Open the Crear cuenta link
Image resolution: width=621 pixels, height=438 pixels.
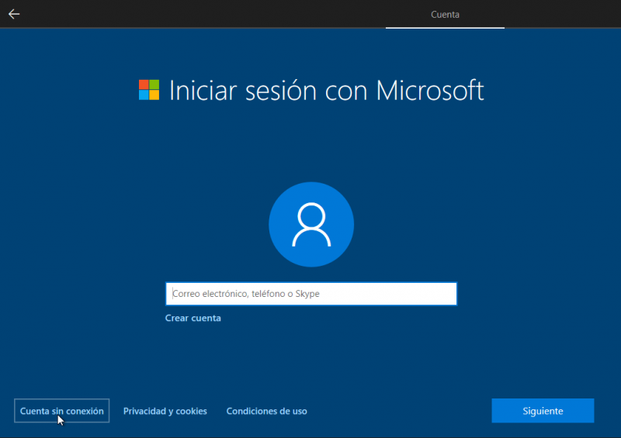point(193,318)
